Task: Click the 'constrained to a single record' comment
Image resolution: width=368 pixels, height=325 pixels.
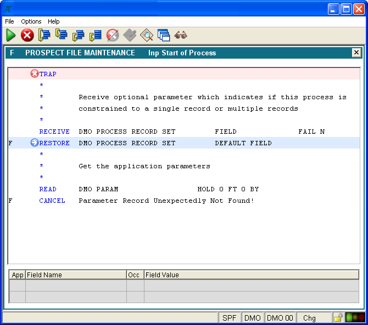Action: 188,109
